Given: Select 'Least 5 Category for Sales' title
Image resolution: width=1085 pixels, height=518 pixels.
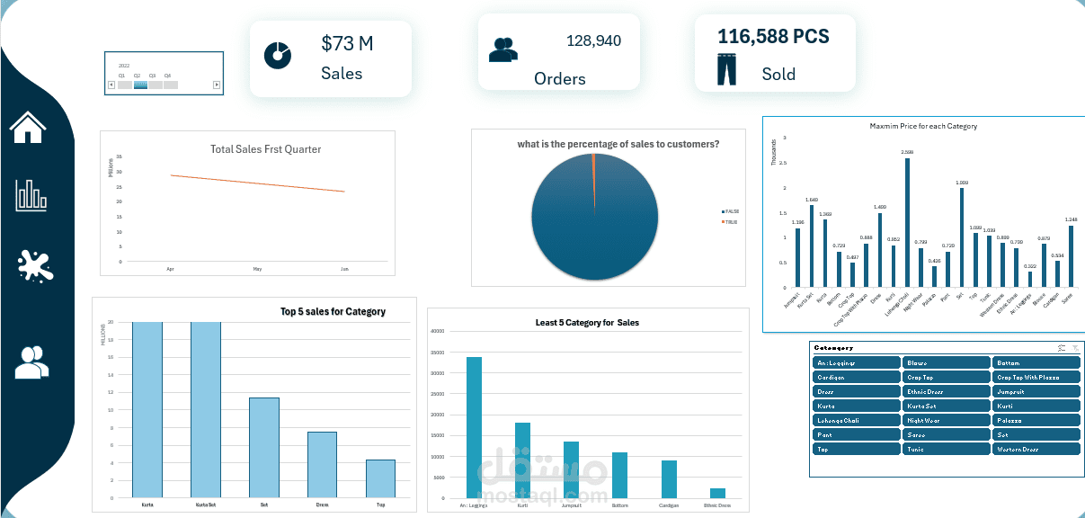Looking at the screenshot, I should point(587,322).
